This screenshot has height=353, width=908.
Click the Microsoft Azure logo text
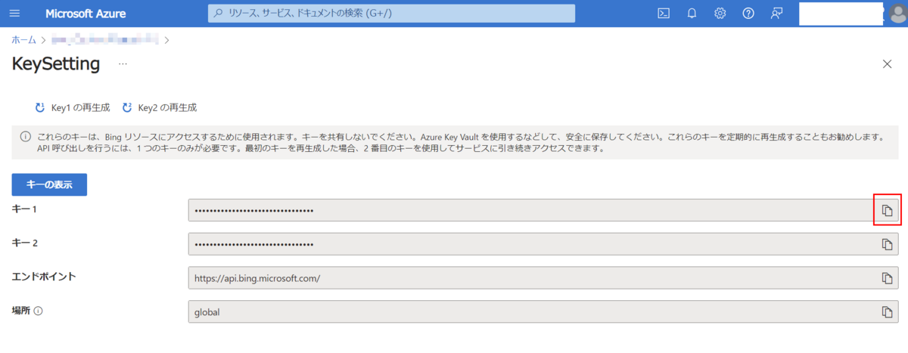click(86, 14)
